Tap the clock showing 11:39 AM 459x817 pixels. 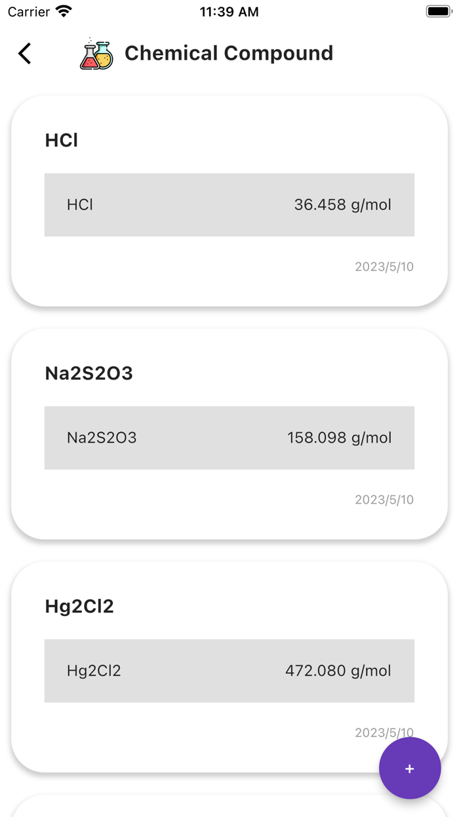(229, 11)
